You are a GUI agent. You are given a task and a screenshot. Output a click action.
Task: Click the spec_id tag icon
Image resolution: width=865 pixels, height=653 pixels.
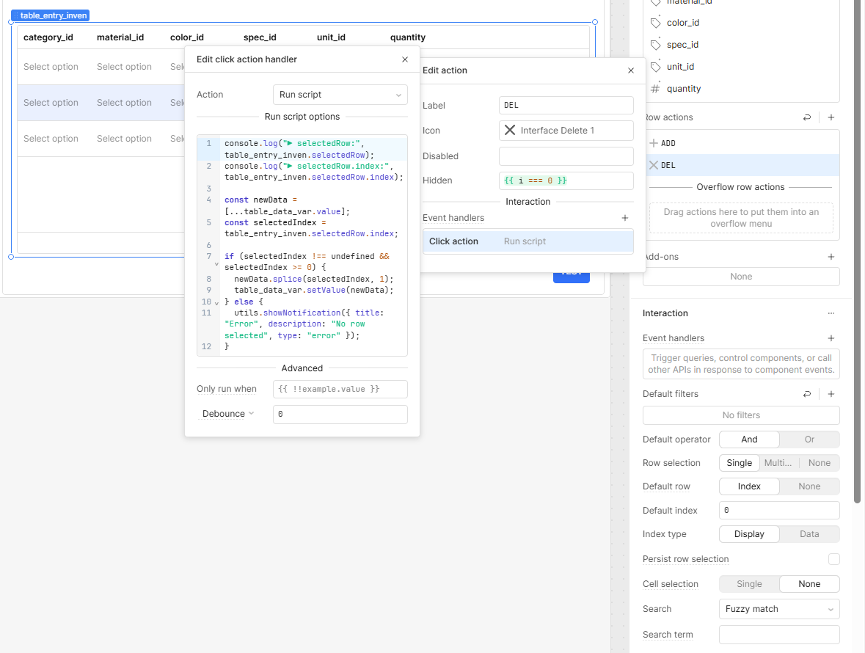[655, 45]
